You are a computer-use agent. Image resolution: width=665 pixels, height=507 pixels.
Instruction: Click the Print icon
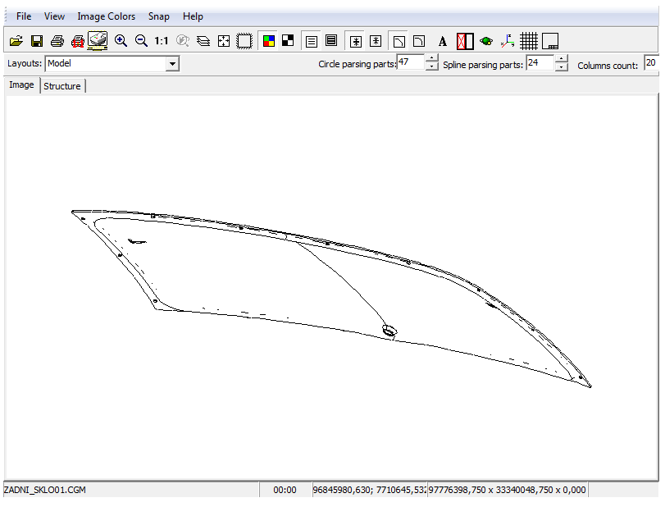tap(57, 41)
